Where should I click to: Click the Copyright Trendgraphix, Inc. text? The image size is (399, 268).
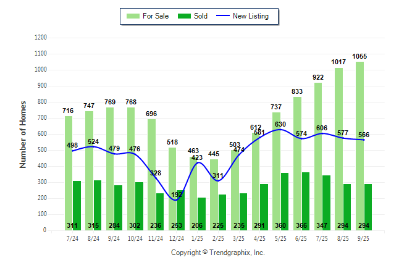(x=217, y=253)
